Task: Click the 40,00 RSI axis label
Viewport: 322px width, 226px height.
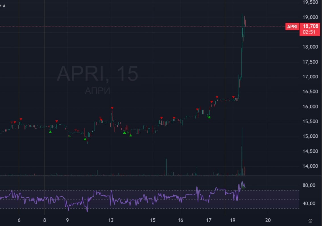Action: [309, 204]
